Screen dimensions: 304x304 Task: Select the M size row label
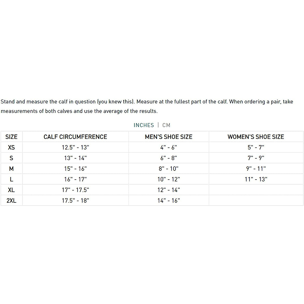(11, 169)
